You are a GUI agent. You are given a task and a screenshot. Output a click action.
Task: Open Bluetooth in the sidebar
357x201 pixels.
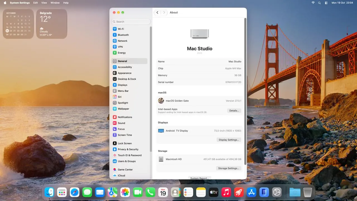pos(129,35)
